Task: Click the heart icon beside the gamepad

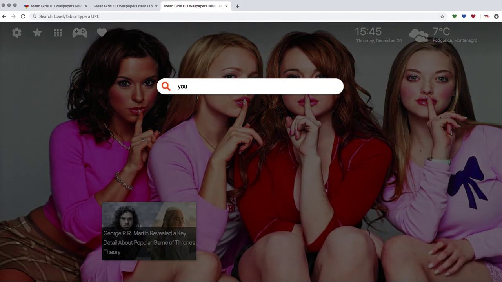Action: click(102, 33)
